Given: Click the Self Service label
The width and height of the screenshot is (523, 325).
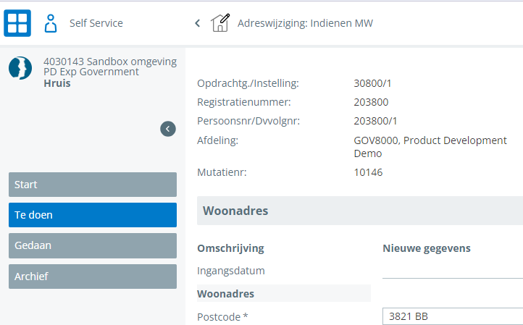Looking at the screenshot, I should 96,23.
